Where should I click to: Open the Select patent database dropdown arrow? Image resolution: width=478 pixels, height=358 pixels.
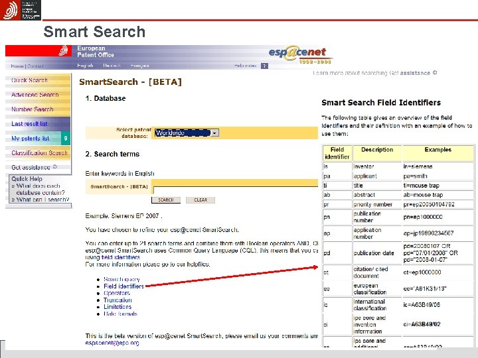pyautogui.click(x=214, y=133)
